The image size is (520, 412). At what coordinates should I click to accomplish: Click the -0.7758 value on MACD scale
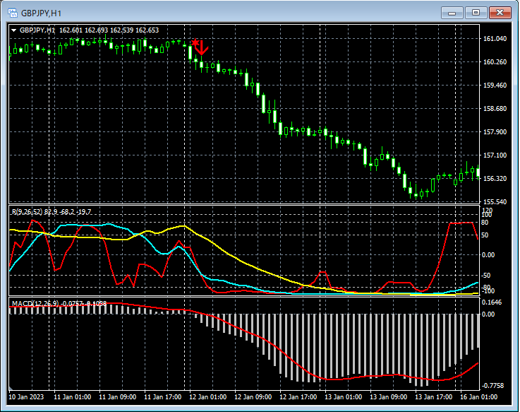(494, 386)
